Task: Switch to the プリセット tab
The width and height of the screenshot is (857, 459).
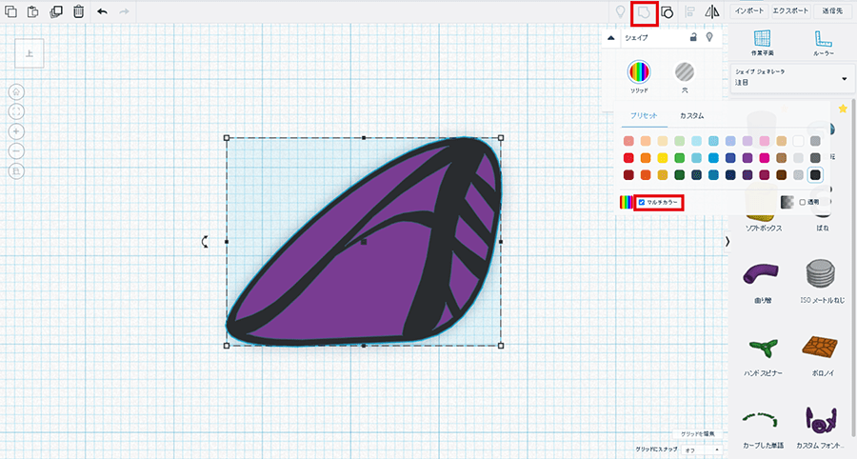Action: tap(644, 116)
